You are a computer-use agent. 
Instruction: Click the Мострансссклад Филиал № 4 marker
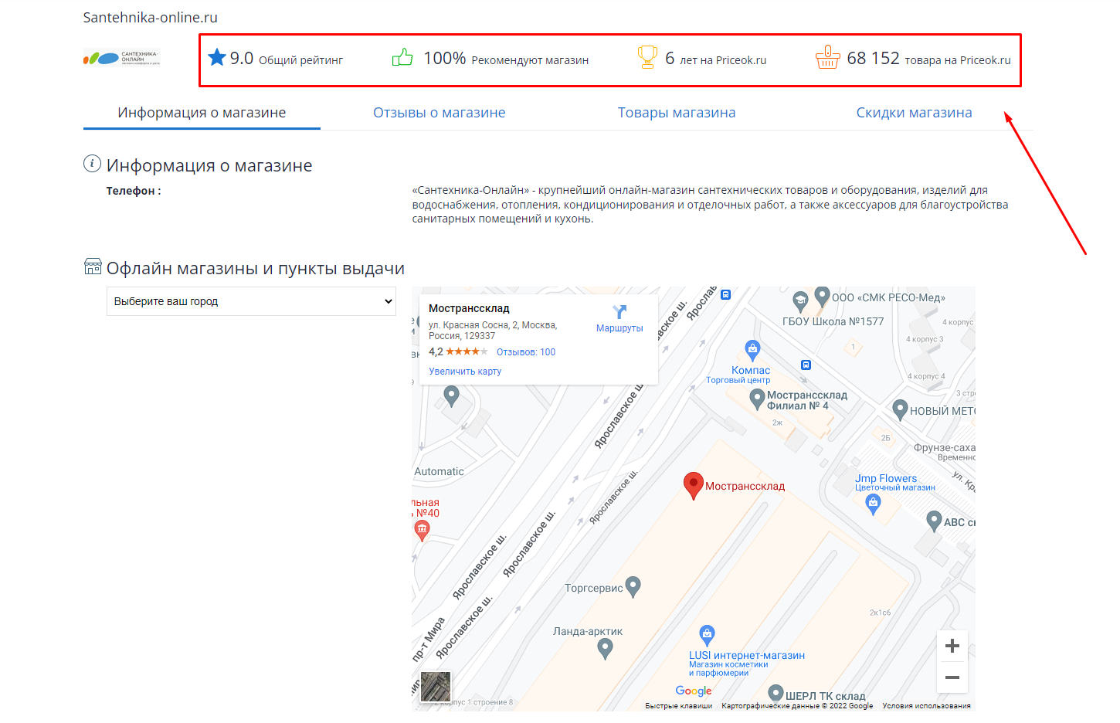pos(758,399)
